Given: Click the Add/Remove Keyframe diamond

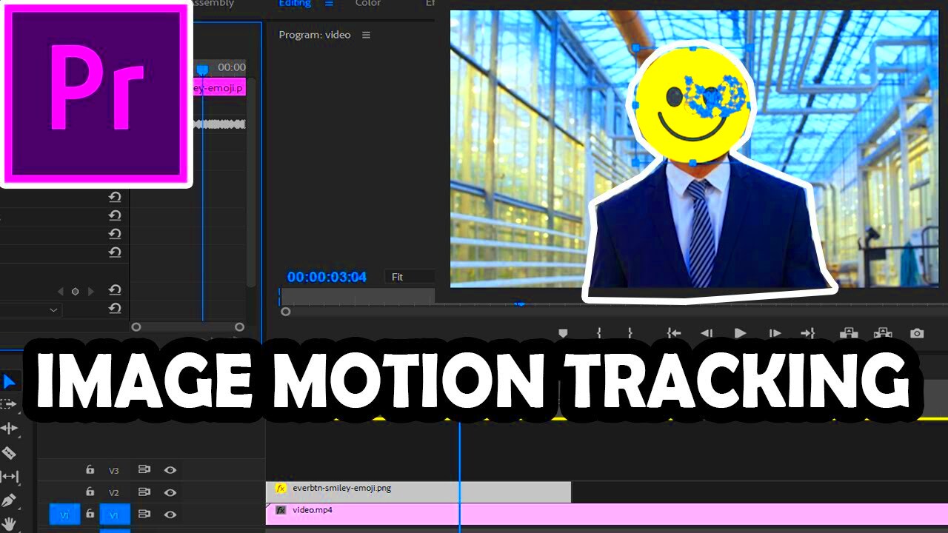Looking at the screenshot, I should click(75, 292).
